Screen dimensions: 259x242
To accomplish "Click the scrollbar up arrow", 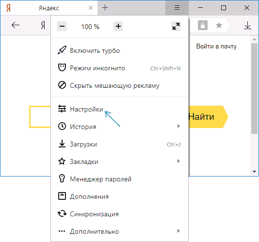I will [254, 39].
